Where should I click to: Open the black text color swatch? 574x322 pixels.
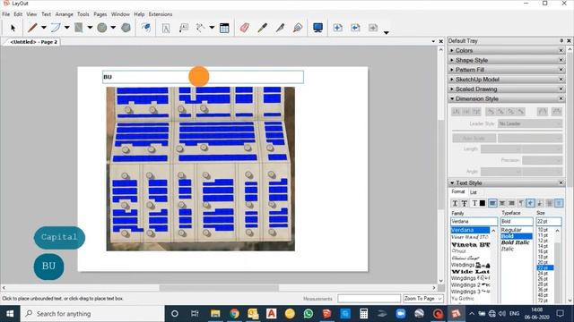483,203
